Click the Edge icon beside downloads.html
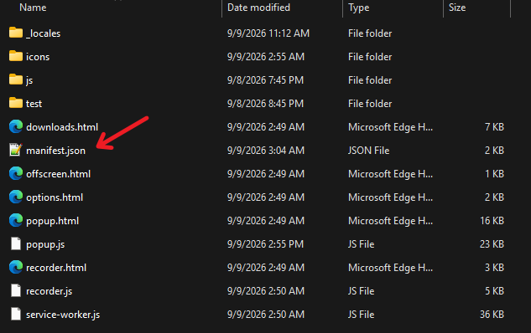 point(16,126)
